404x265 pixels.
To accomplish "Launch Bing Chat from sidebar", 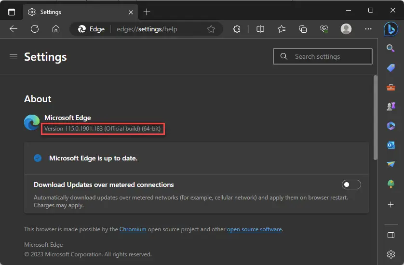I will click(x=391, y=29).
